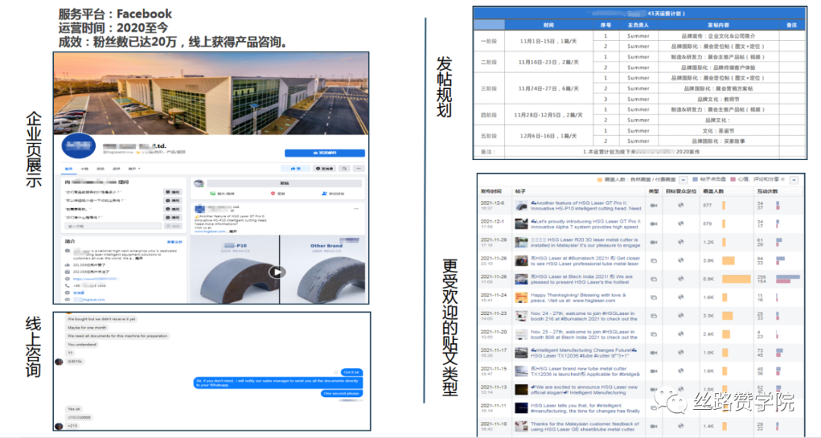
Task: Click the blue tag friends icon in composer
Action: click(325, 194)
